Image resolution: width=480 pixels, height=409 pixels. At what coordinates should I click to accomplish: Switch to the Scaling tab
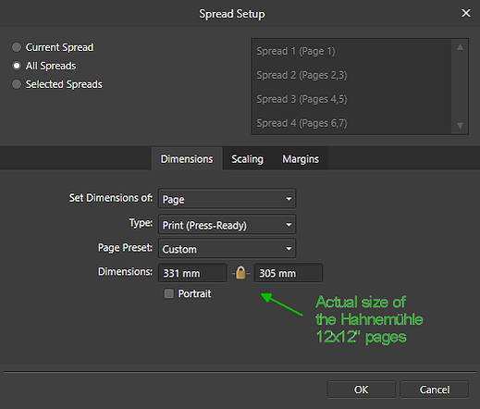[247, 159]
